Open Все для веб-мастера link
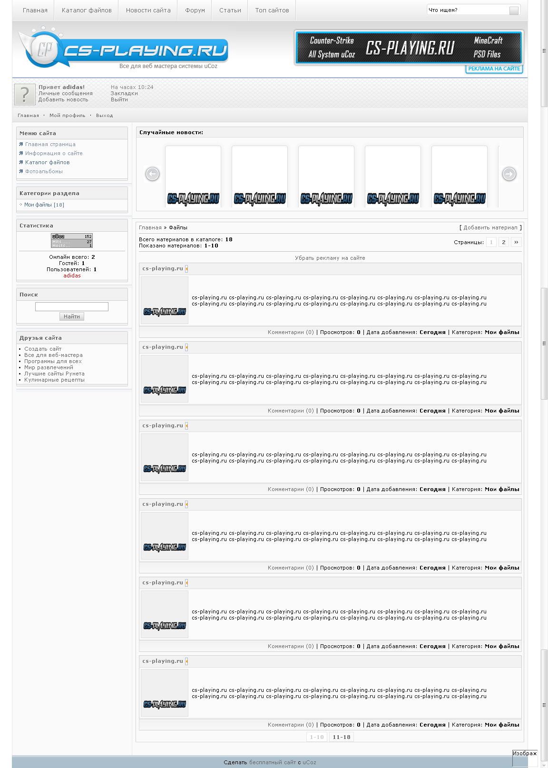The width and height of the screenshot is (548, 768). [53, 355]
